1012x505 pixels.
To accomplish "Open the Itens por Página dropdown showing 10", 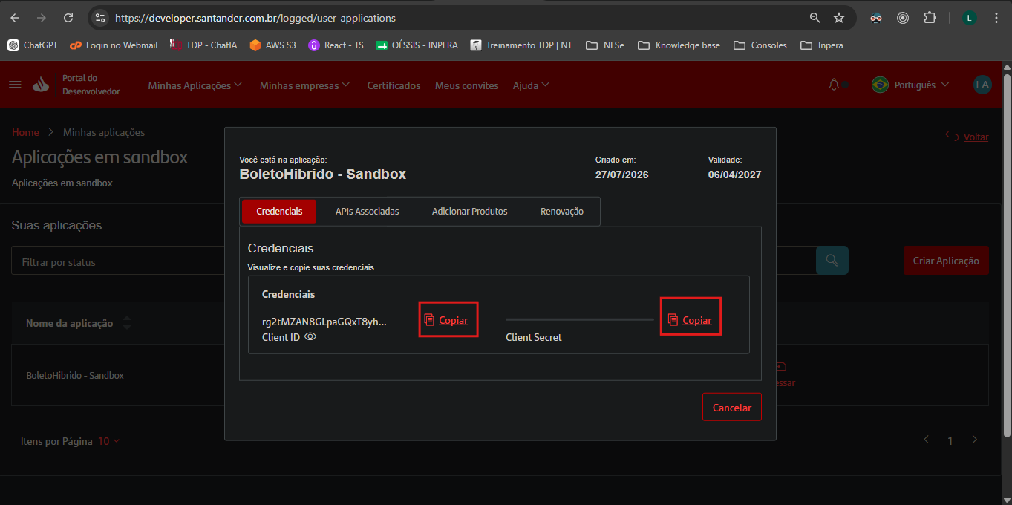I will [108, 441].
